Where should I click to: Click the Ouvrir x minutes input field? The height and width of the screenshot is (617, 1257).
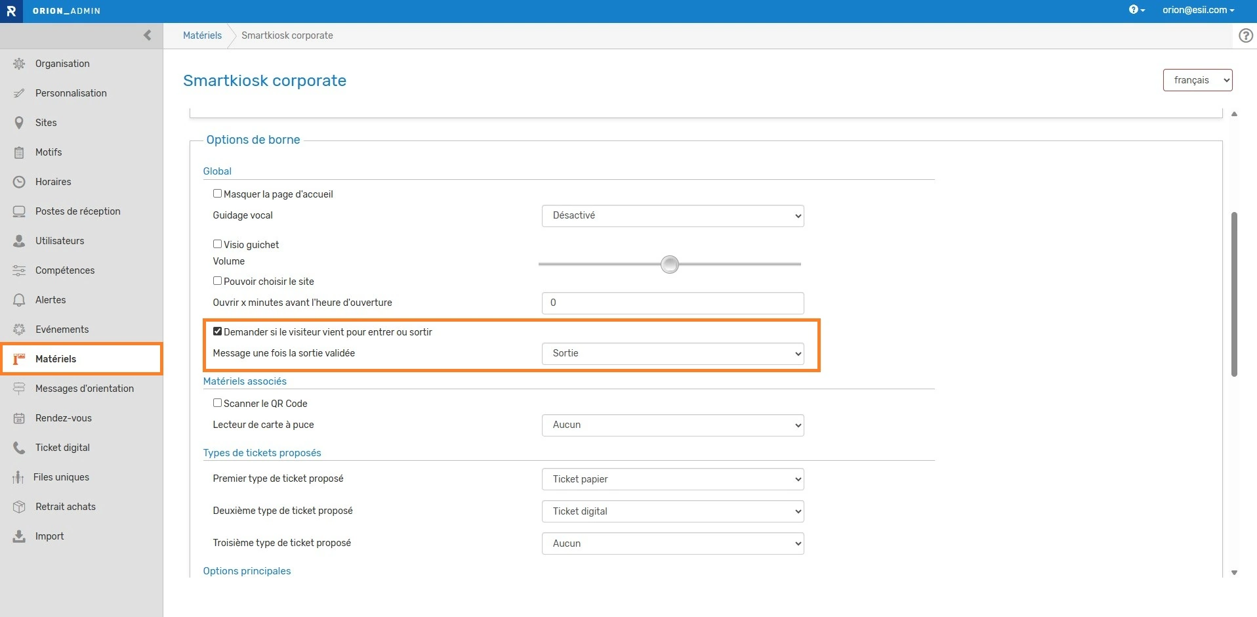[672, 303]
